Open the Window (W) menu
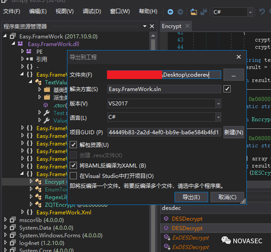 pyautogui.click(x=120, y=12)
